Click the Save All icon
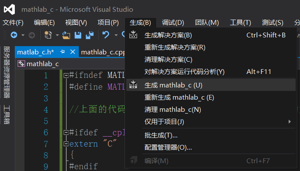 click(x=90, y=35)
